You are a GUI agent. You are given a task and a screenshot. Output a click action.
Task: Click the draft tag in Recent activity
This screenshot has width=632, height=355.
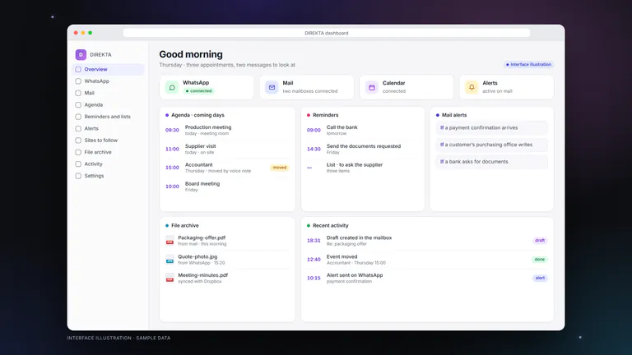click(540, 240)
